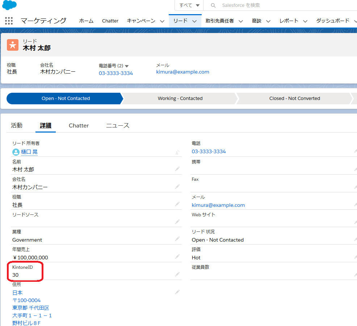The image size is (357, 326).
Task: Click the KintoneID value 30
Action: point(15,275)
